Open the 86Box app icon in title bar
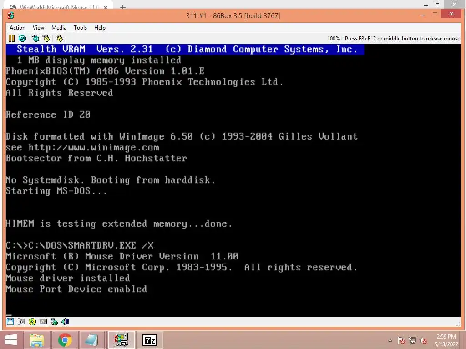 pyautogui.click(x=11, y=15)
